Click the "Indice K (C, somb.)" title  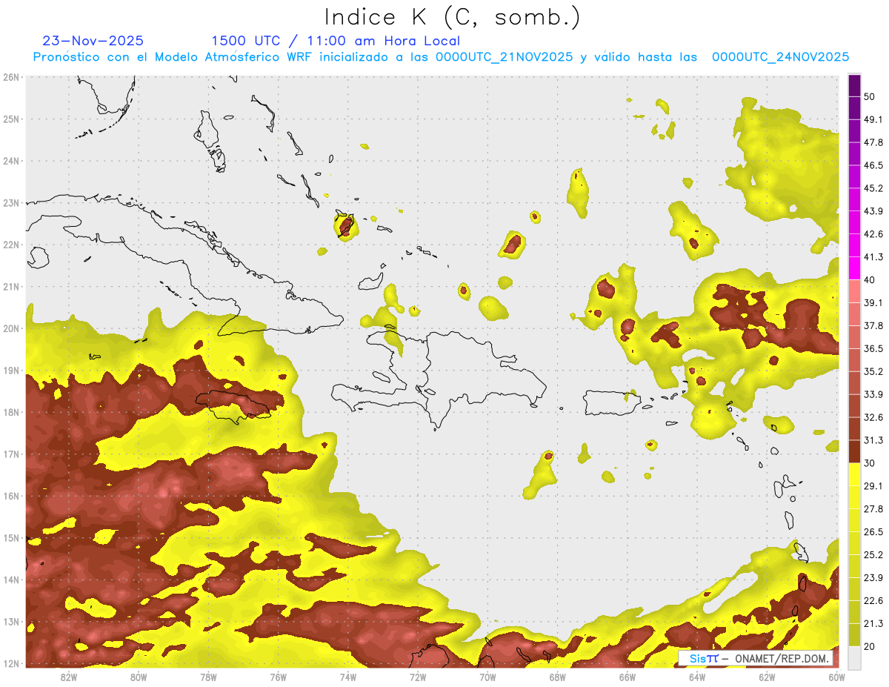point(452,17)
